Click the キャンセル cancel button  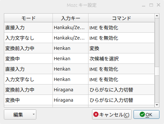[x=112, y=115]
